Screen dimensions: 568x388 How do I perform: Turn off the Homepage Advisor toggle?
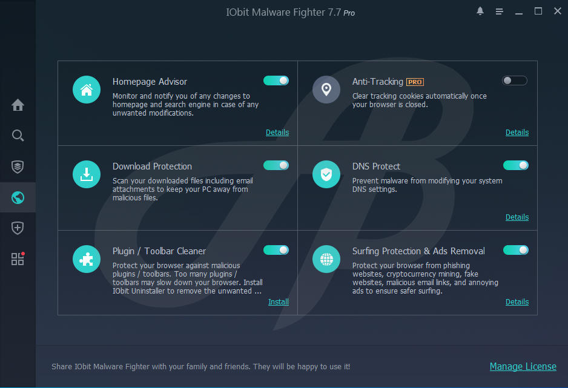click(276, 81)
